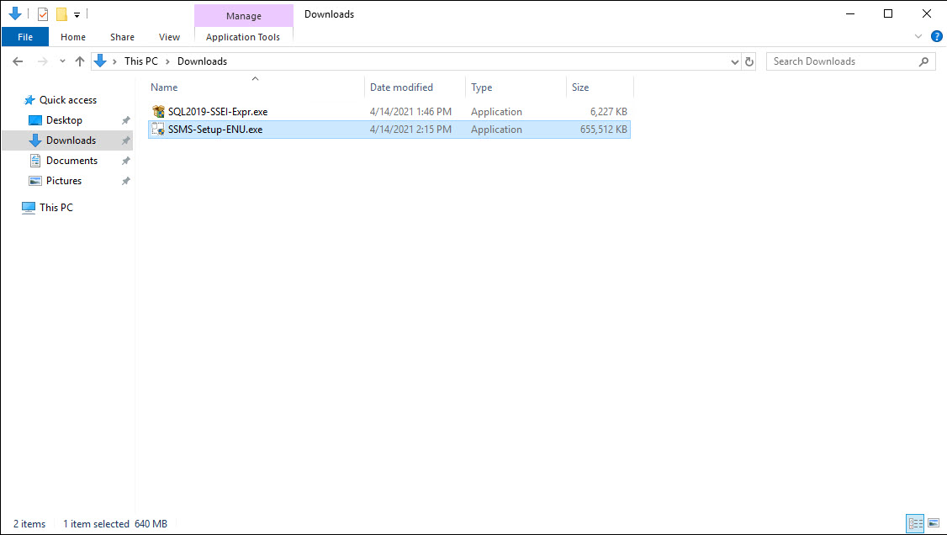The height and width of the screenshot is (535, 947).
Task: Click the Desktop folder icon in sidebar
Action: coord(35,120)
